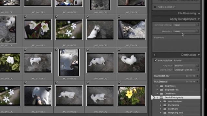
Task: Uncheck the box above the stream and rocks photo
Action: (119, 16)
